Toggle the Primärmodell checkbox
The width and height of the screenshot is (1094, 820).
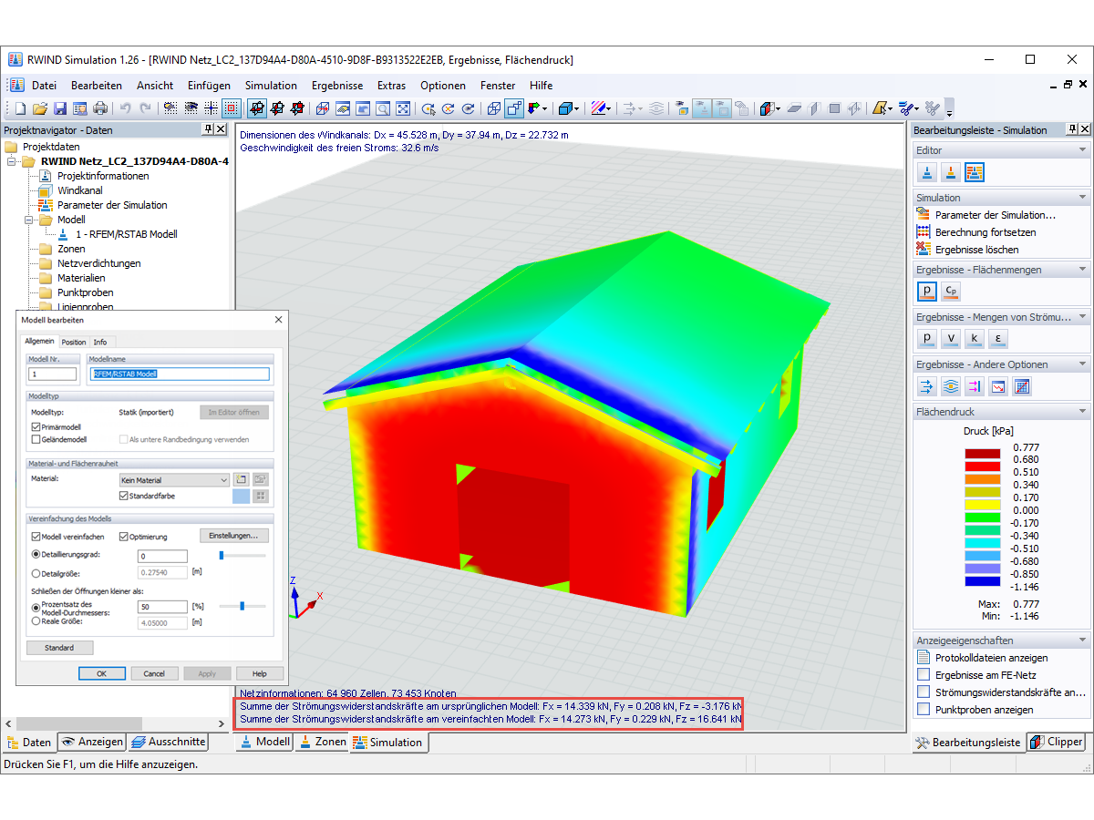pyautogui.click(x=36, y=426)
